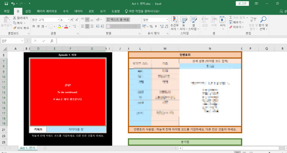Select the 키워드 cell
Viewport: 287px width, 153px height.
[x=38, y=129]
